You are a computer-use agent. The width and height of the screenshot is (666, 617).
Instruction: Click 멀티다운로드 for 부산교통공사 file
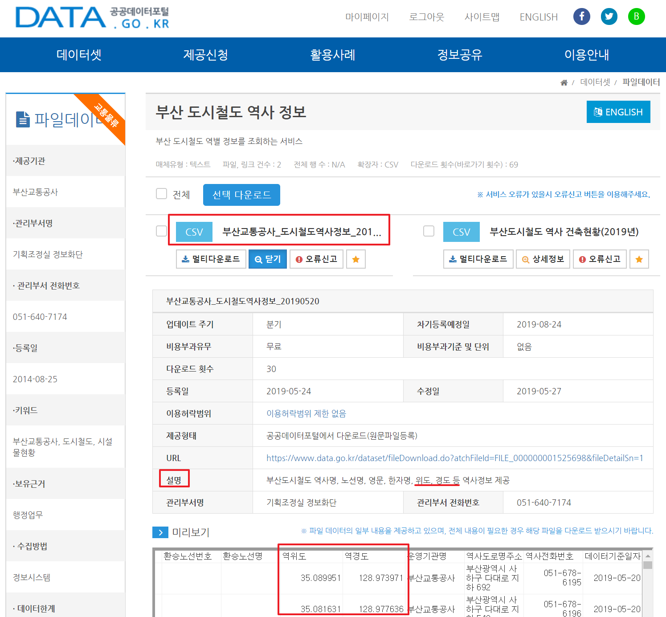pos(211,259)
